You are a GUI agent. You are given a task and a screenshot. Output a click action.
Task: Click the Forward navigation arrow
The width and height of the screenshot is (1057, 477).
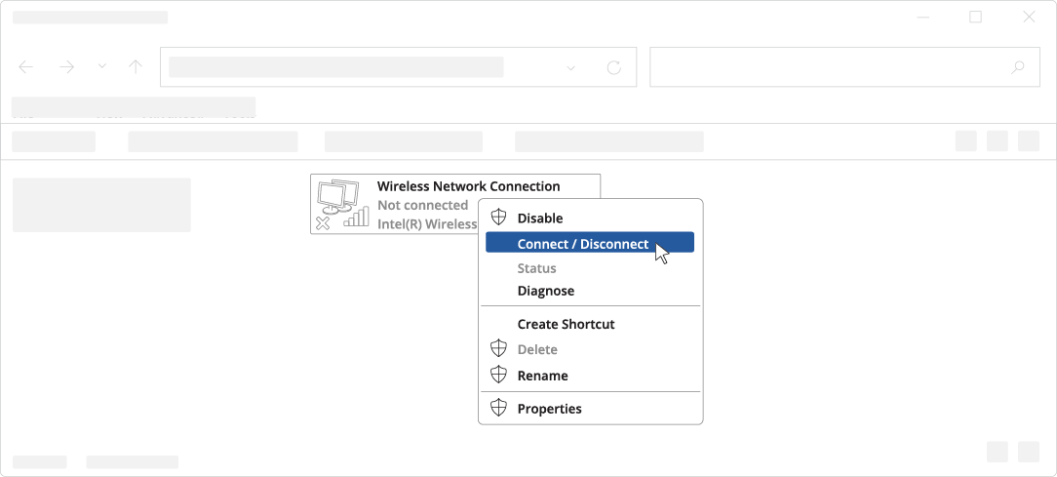(66, 67)
